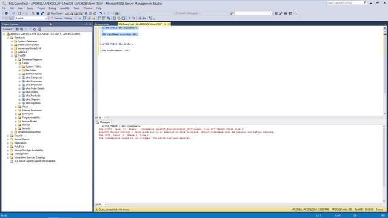The width and height of the screenshot is (388, 218).
Task: Select the dbo.Products table
Action: [x=33, y=96]
